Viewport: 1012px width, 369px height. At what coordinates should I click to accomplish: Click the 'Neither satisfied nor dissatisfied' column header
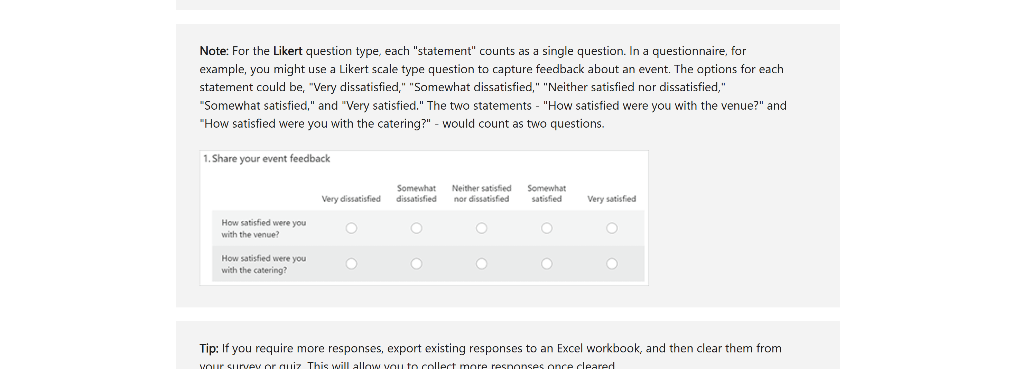coord(481,193)
